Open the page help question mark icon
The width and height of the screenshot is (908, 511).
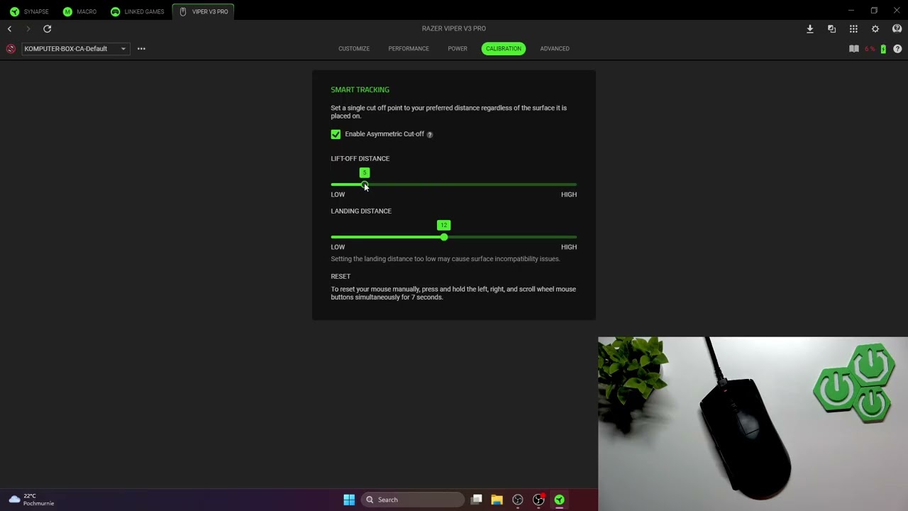(x=897, y=49)
